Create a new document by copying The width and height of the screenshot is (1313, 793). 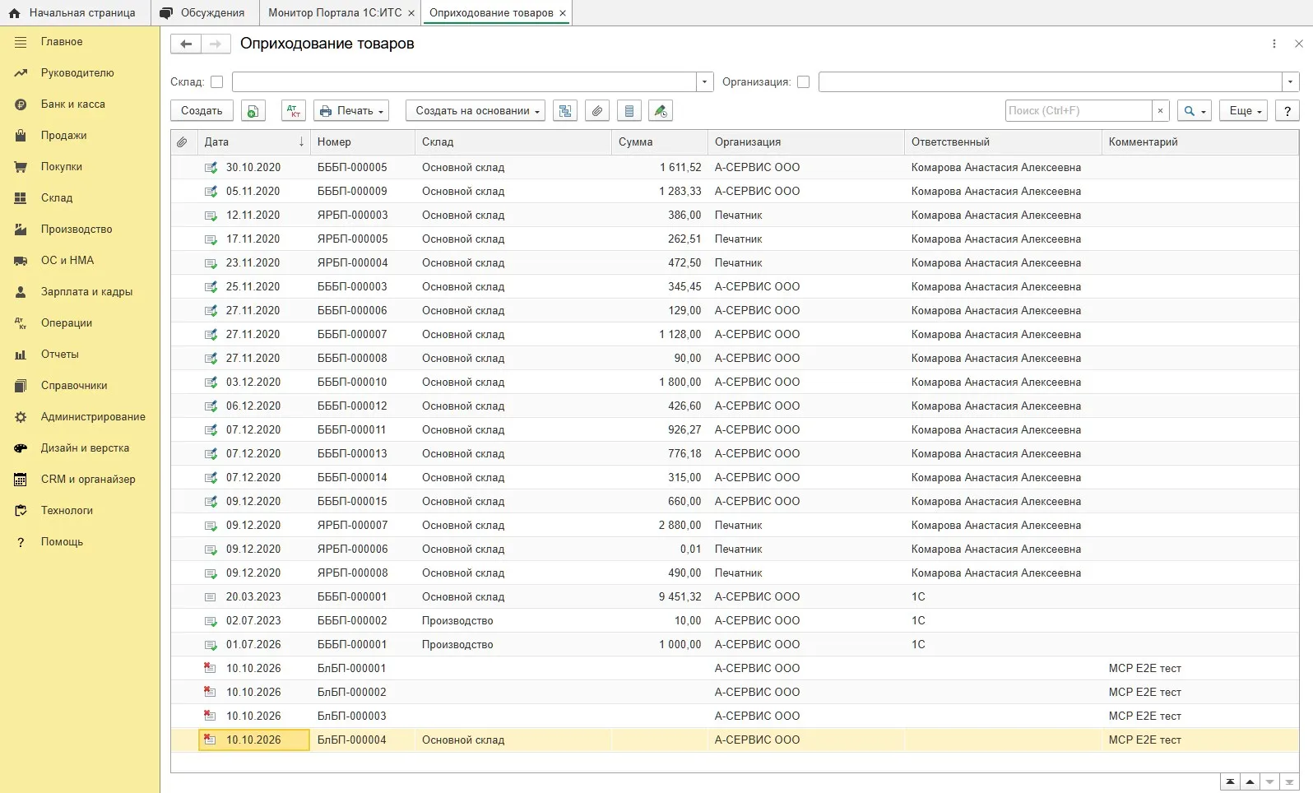(x=253, y=111)
